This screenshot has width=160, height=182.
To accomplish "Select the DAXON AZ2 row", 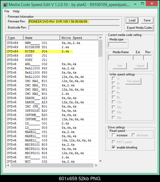I will point(52,98).
